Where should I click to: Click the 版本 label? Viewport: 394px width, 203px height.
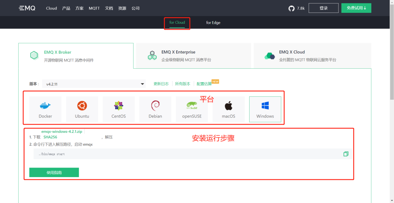click(34, 84)
